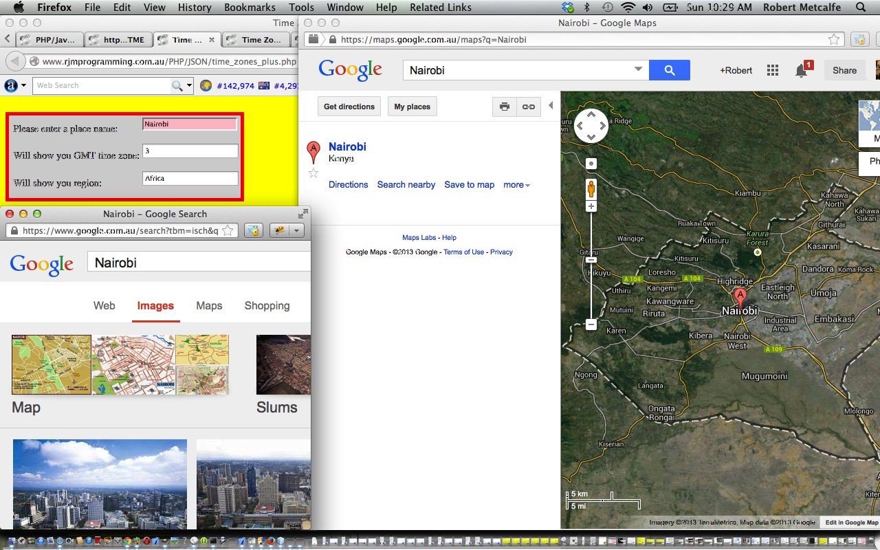Click the Street View pegman icon
Screen dimensions: 880x550
click(x=591, y=189)
